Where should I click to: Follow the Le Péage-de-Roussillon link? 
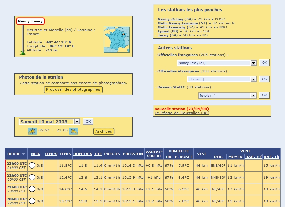pos(182,113)
